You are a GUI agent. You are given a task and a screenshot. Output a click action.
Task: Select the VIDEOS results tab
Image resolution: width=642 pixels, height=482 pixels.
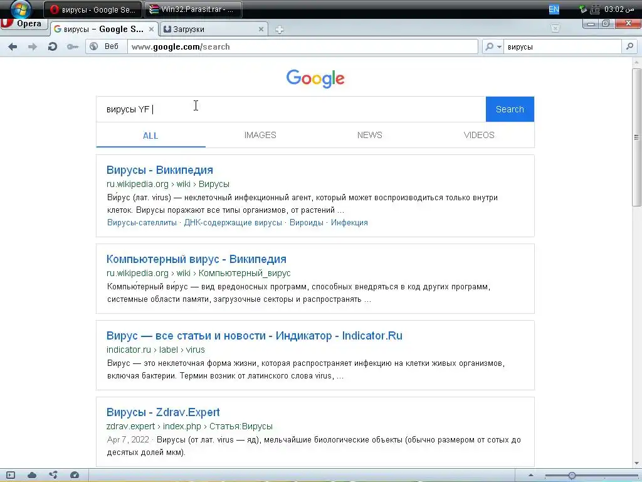click(x=478, y=136)
